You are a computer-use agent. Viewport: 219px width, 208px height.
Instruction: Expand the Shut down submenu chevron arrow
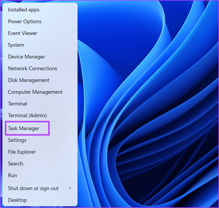point(70,188)
